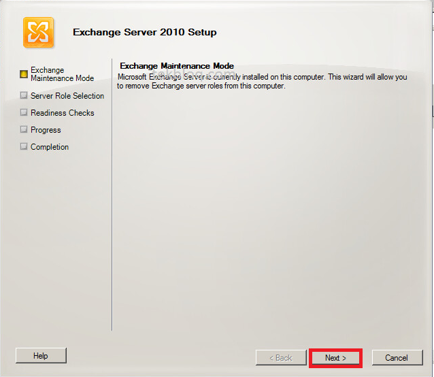Select the 'Progress' step label

46,130
